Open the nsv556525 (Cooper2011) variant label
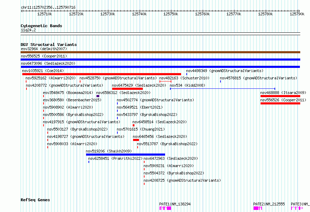This screenshot has width=310, height=212. (44, 56)
